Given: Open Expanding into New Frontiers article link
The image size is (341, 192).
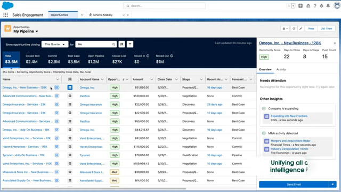Looking at the screenshot, I should tap(289, 116).
